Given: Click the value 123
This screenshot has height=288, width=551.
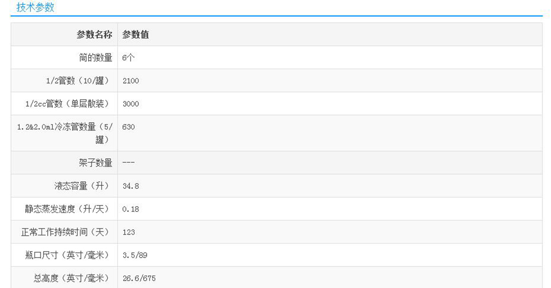Looking at the screenshot, I should pos(128,232).
